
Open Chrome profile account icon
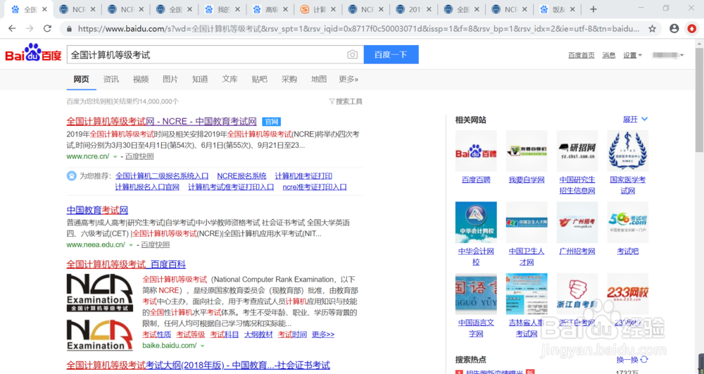pos(674,29)
